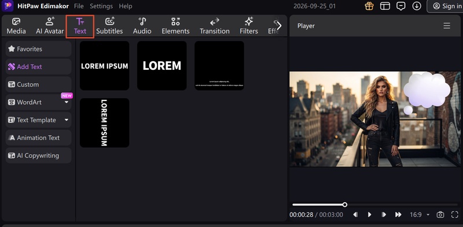This screenshot has height=227, width=463.
Task: Select project name 2026-09-25_01
Action: [314, 6]
